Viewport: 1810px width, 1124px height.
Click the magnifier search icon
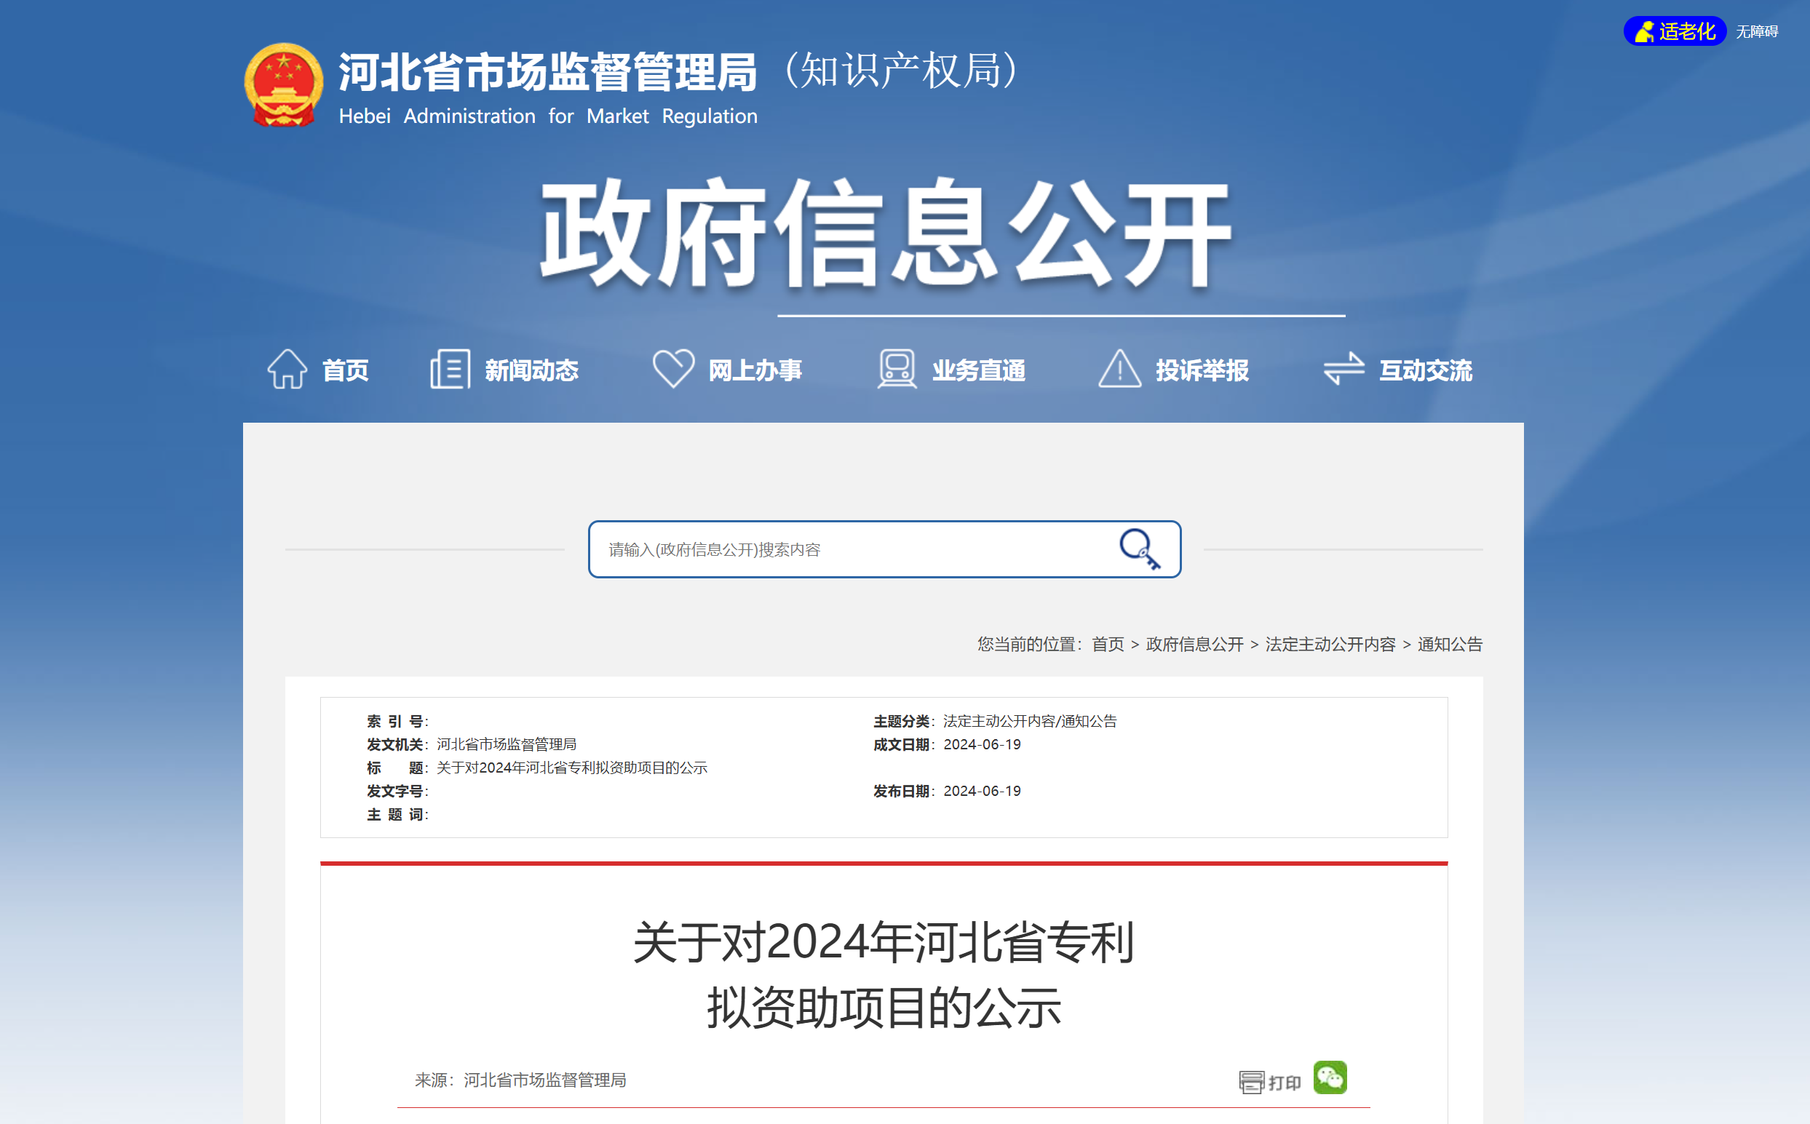pos(1138,549)
